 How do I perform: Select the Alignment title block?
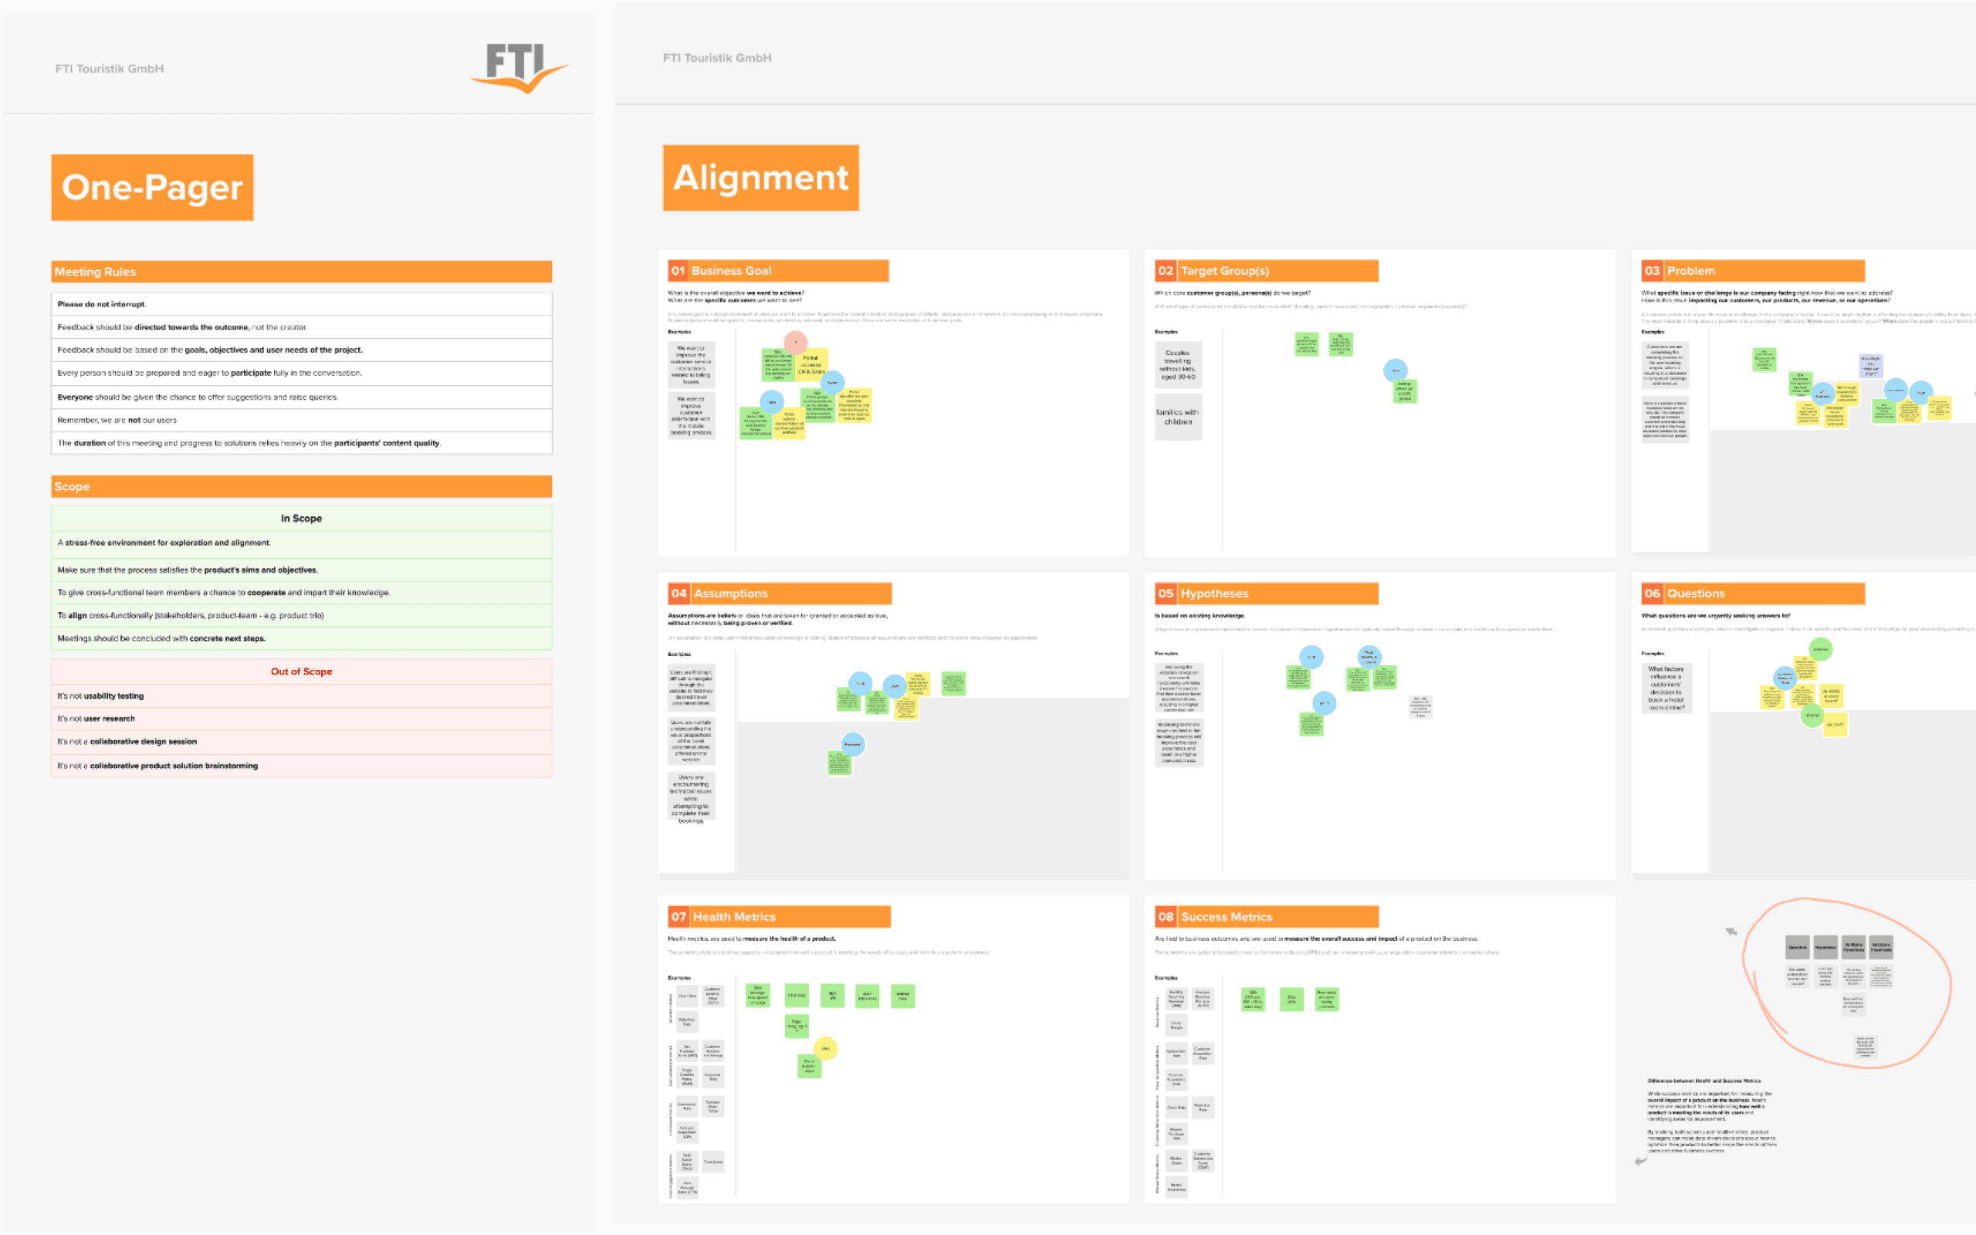pos(760,178)
